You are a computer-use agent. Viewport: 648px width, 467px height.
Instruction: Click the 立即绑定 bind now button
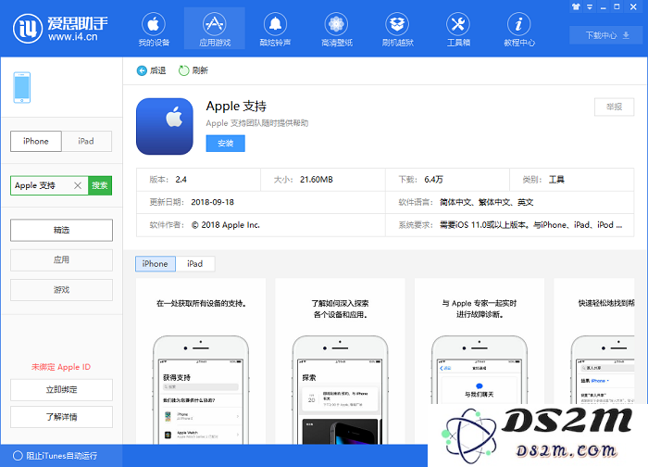[62, 390]
